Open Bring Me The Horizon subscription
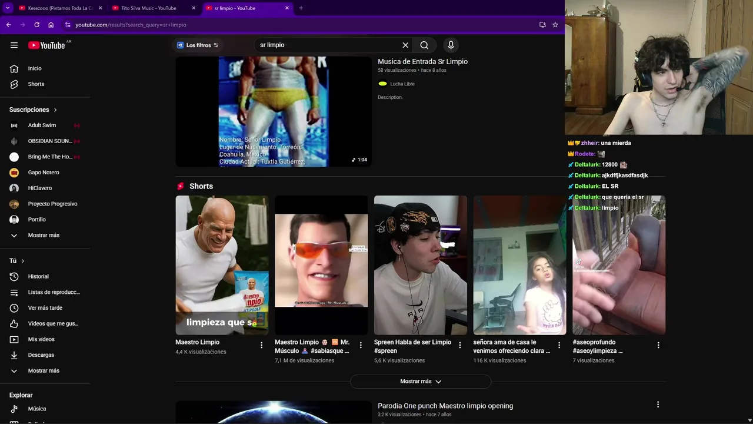This screenshot has height=424, width=753. coord(45,157)
